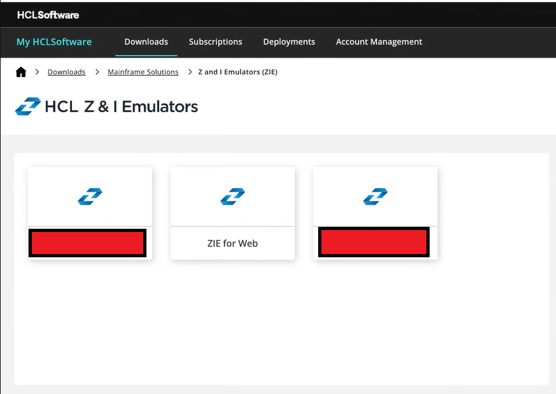Open the Deployments tab
This screenshot has height=394, width=556.
(289, 42)
